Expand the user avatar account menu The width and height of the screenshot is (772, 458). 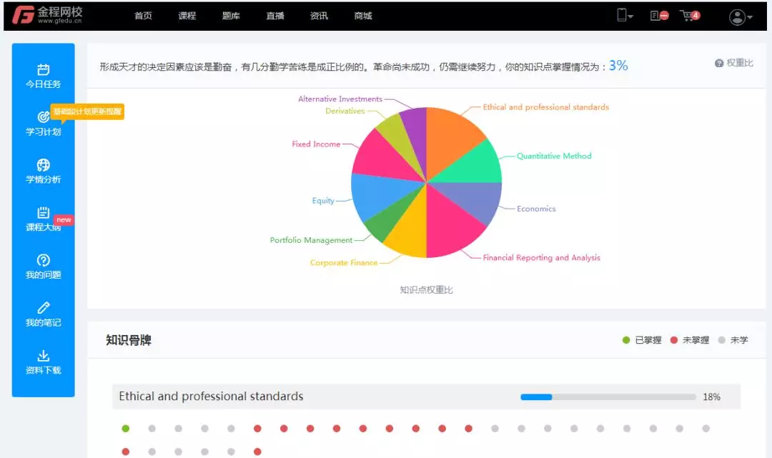(x=741, y=16)
